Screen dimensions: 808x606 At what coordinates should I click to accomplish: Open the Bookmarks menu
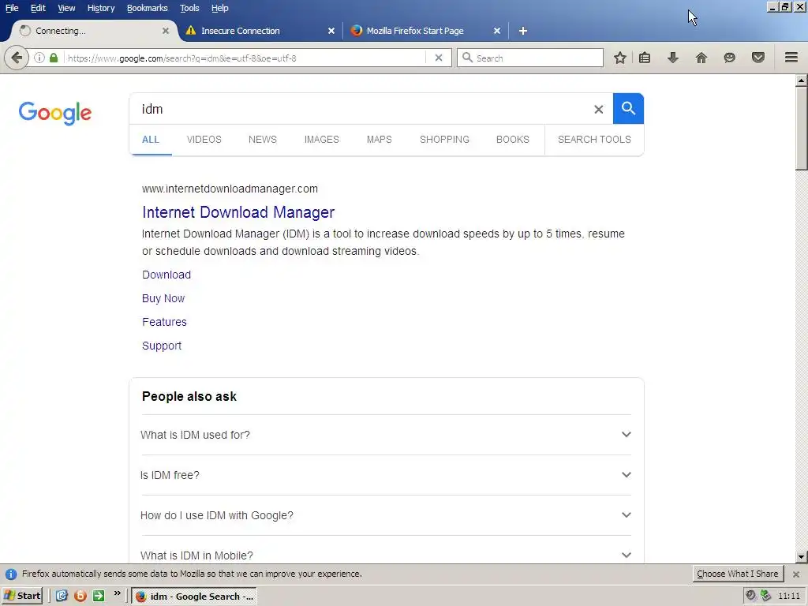[148, 8]
